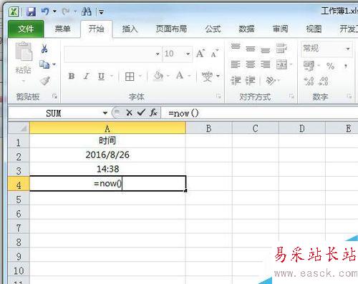This screenshot has height=284, width=358.
Task: Click the Merge and Center icon
Action: click(281, 64)
